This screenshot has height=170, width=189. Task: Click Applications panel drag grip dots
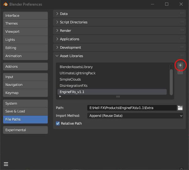[x=182, y=39]
